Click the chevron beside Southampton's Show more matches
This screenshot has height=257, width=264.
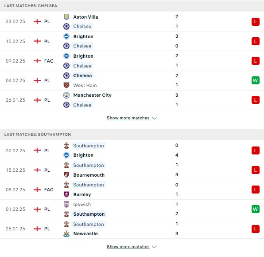coord(154,247)
